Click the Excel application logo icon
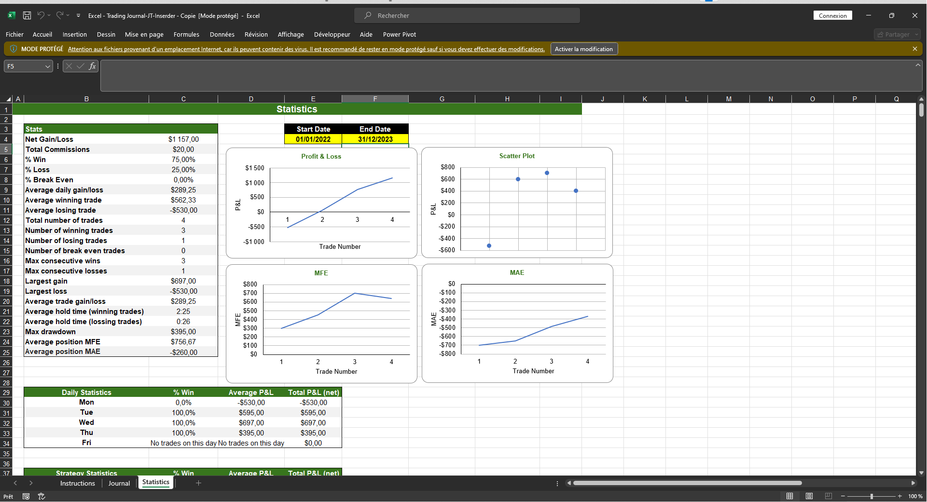 tap(11, 15)
